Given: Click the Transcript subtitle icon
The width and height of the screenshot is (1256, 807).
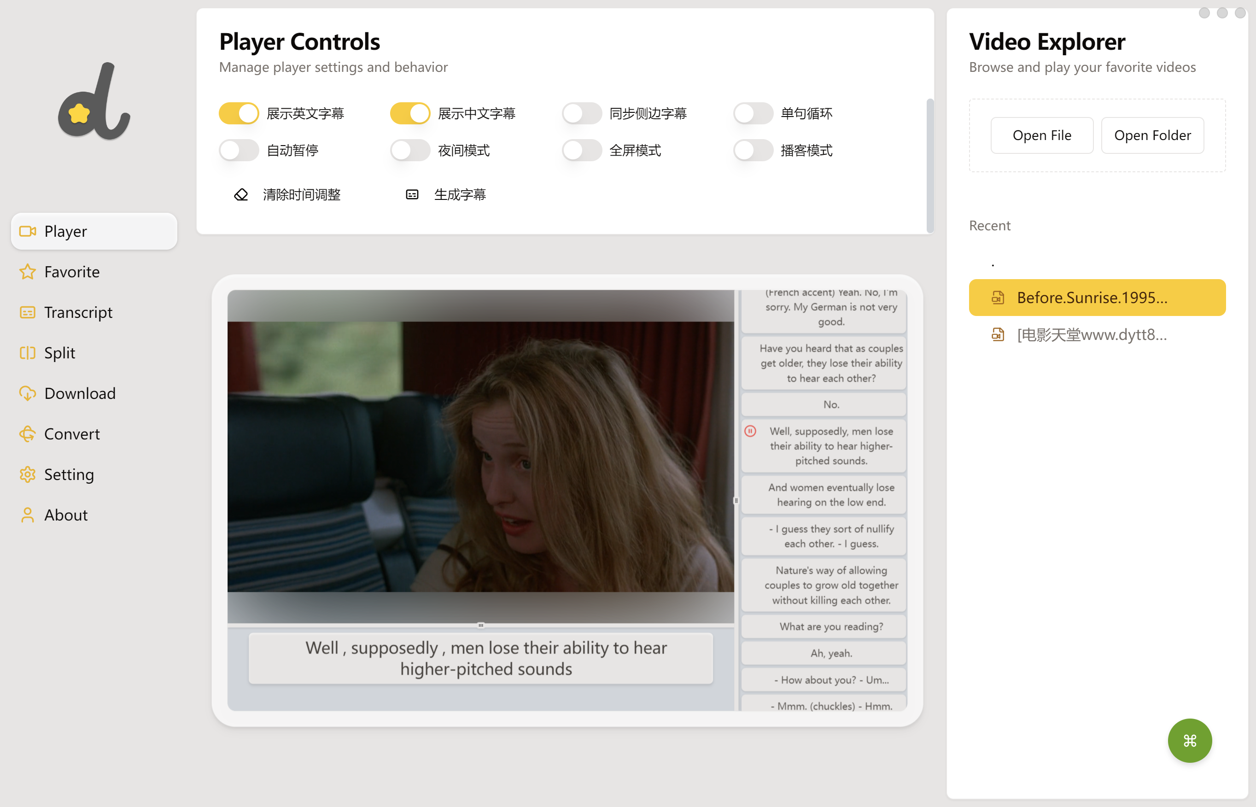Looking at the screenshot, I should tap(28, 312).
